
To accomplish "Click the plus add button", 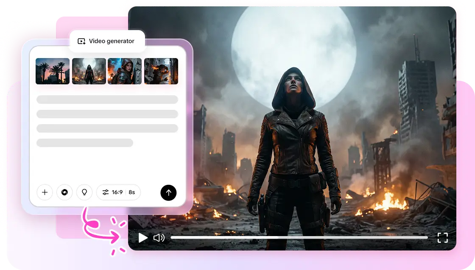I will (45, 192).
